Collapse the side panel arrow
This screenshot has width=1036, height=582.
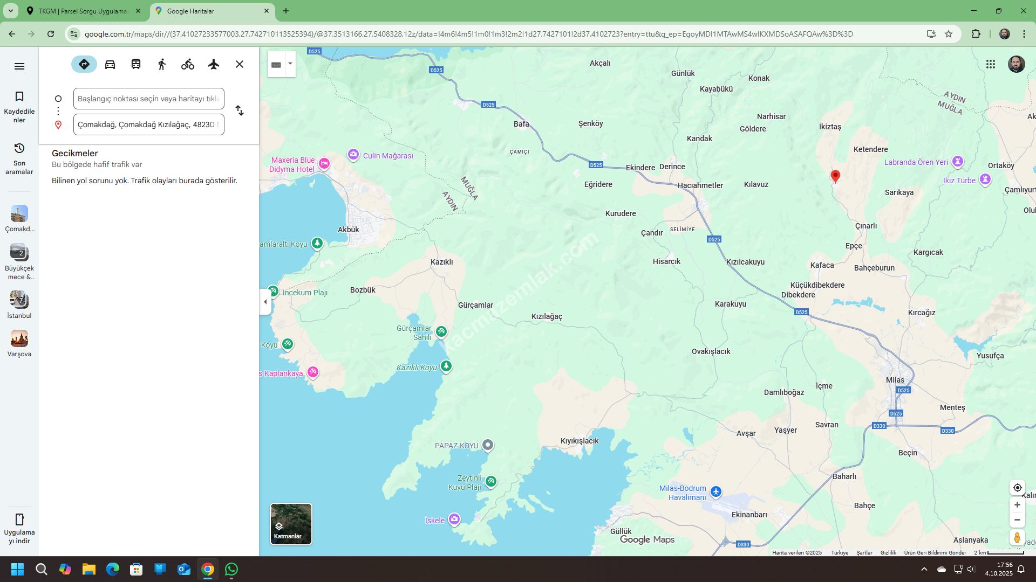click(265, 302)
